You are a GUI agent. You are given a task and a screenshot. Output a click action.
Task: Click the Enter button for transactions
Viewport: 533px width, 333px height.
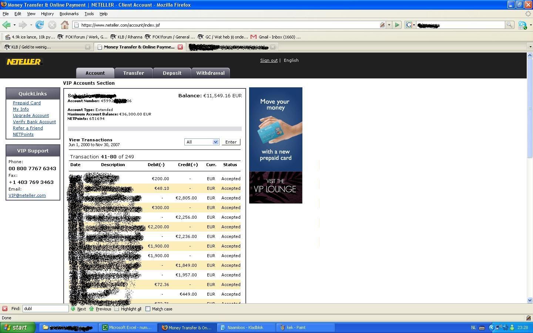231,142
